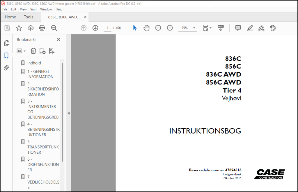Close the 836C document tab

tap(85, 17)
